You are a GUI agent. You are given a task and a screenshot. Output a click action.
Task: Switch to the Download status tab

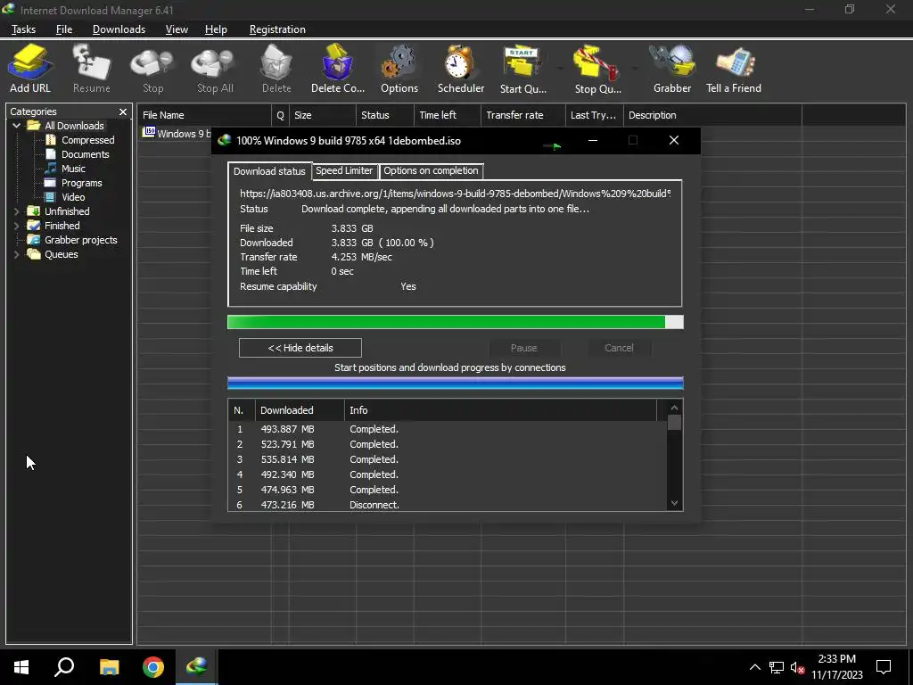pyautogui.click(x=269, y=171)
